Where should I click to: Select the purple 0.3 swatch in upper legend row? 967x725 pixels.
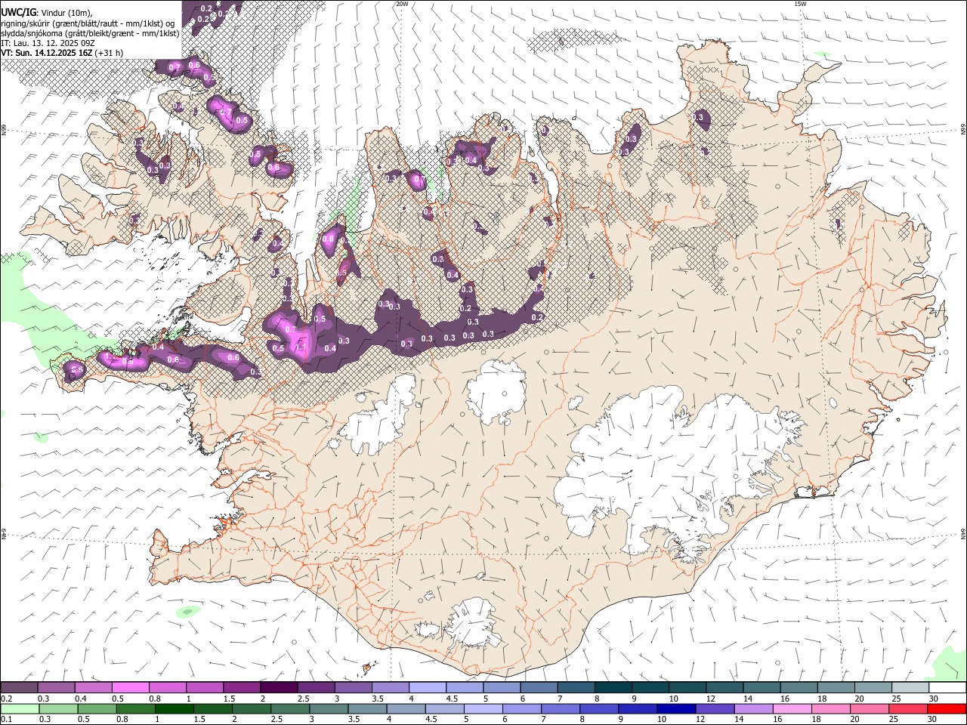tap(57, 687)
